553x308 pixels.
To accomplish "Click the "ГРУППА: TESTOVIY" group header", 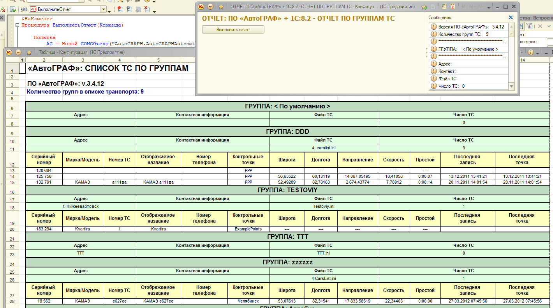I will tap(287, 190).
